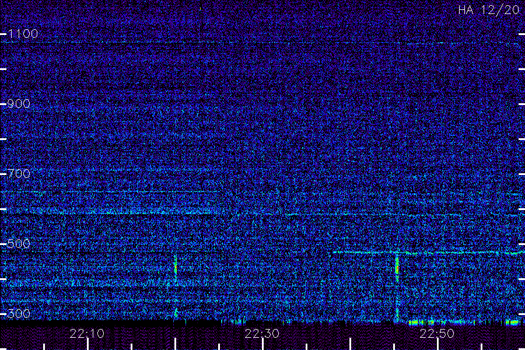
Task: Click the HA 12/20 header text
Action: pos(488,10)
